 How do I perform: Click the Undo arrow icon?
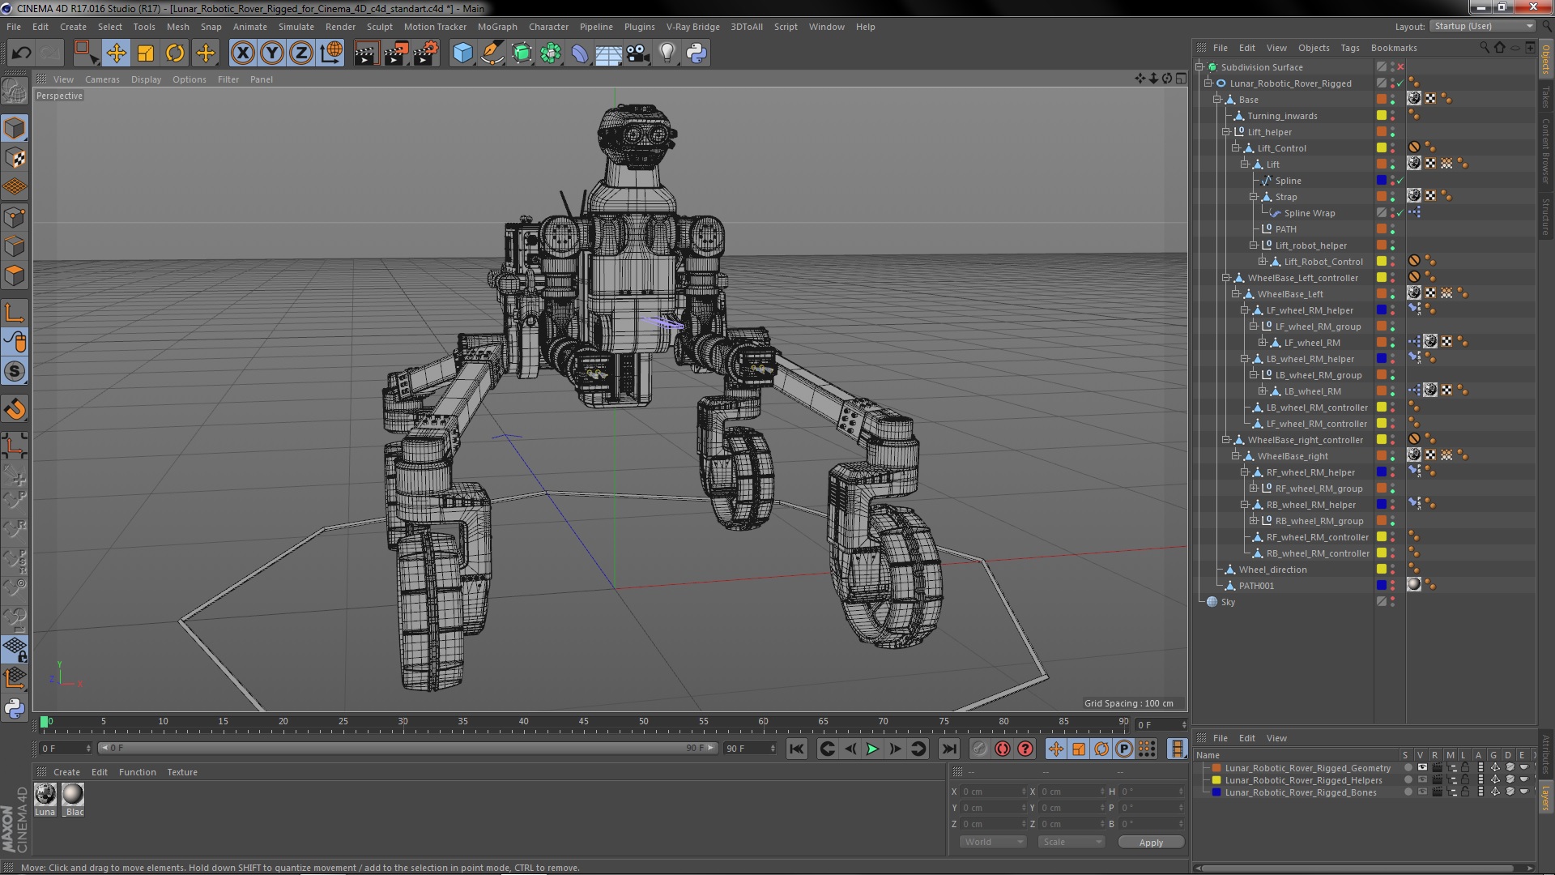[x=21, y=53]
